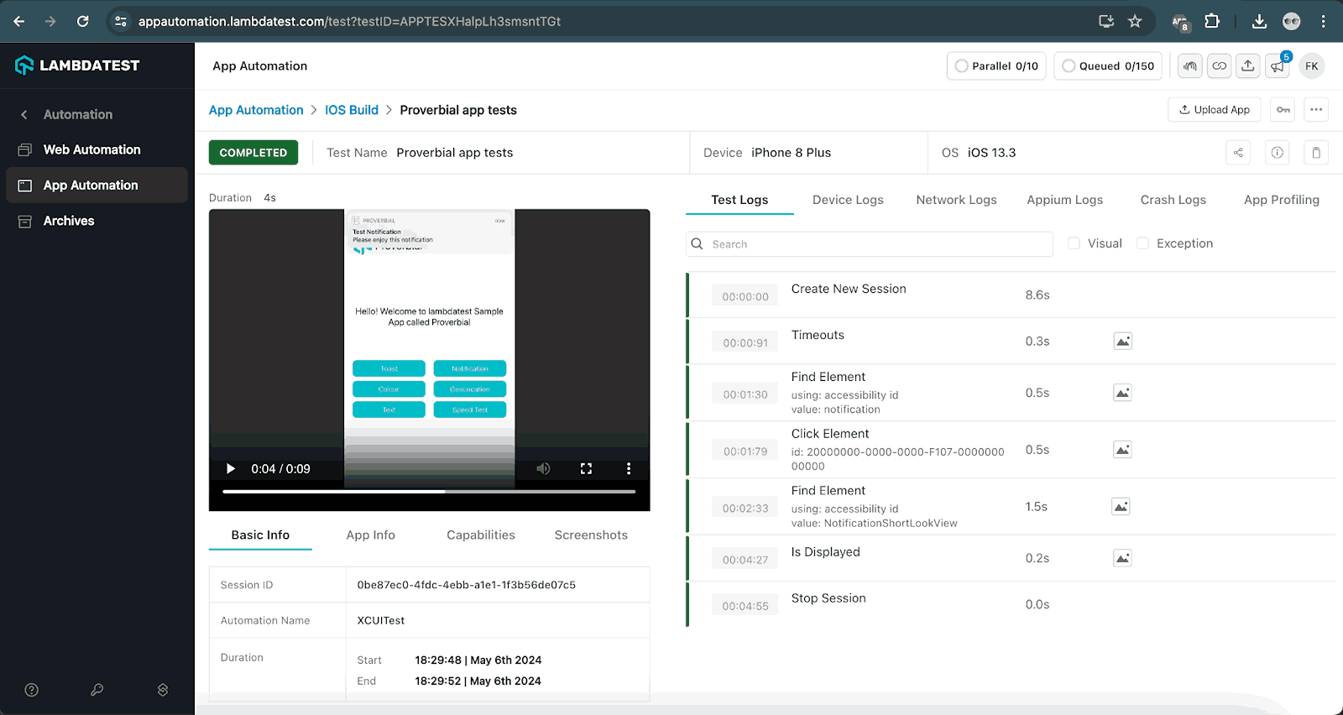
Task: View screenshot for Find Element notification step
Action: pos(1122,393)
